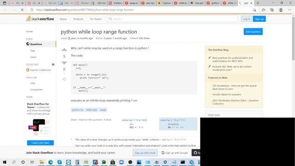Open the site info lock icon
295x166 pixels.
(x=32, y=10)
